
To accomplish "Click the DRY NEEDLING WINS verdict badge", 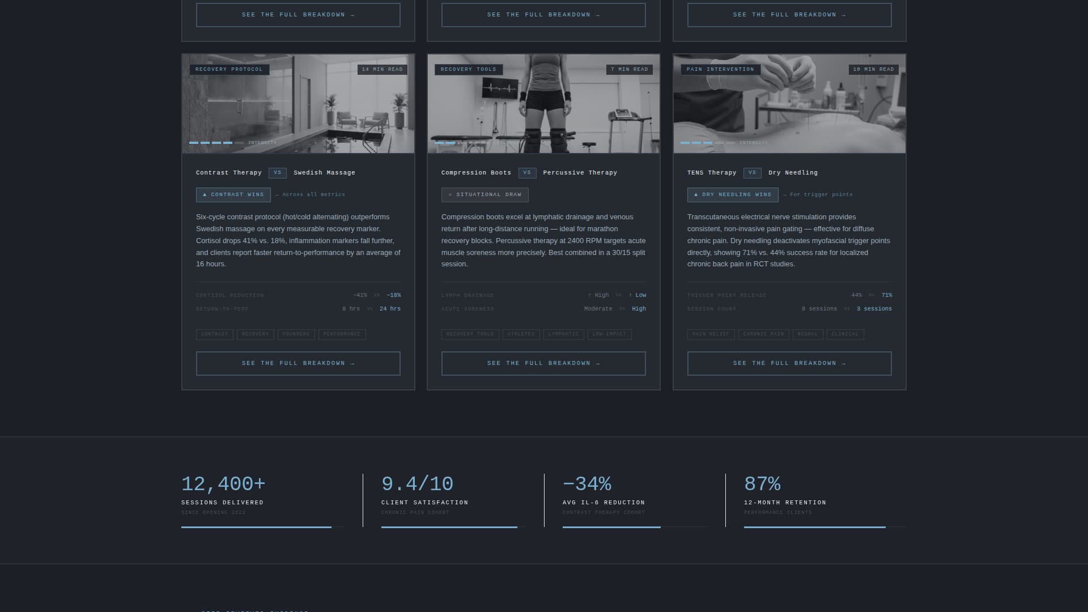I will point(733,195).
